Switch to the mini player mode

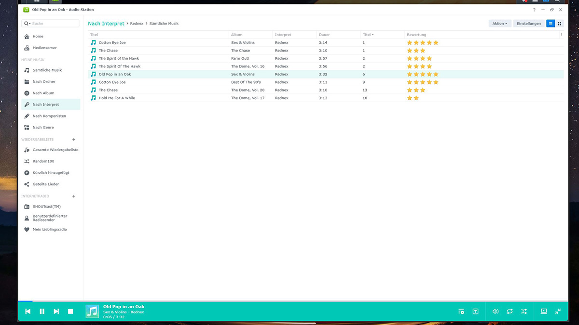point(558,312)
